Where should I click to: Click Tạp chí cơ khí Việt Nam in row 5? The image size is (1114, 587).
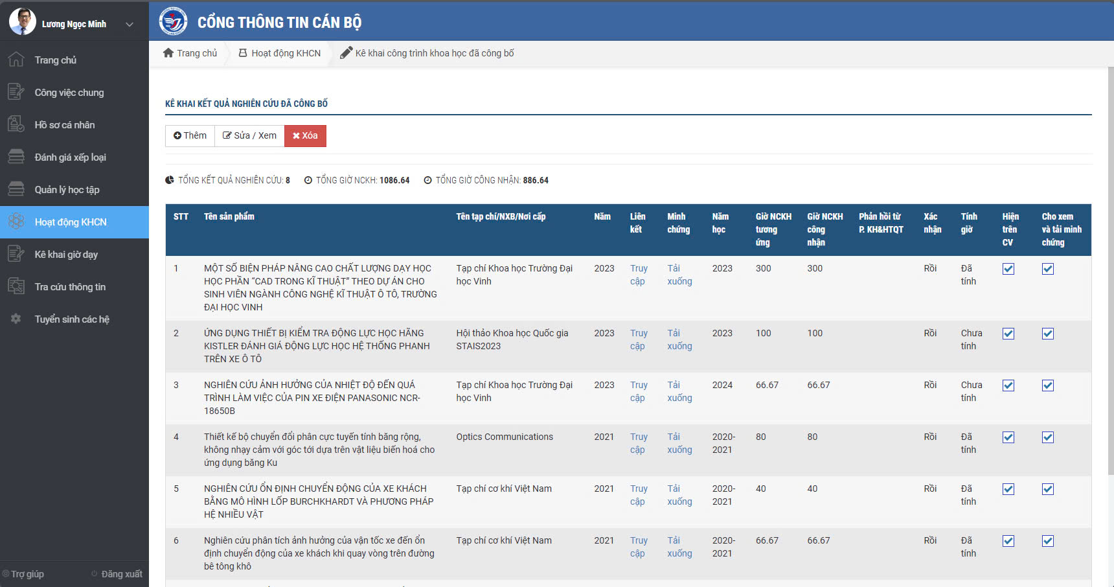504,489
